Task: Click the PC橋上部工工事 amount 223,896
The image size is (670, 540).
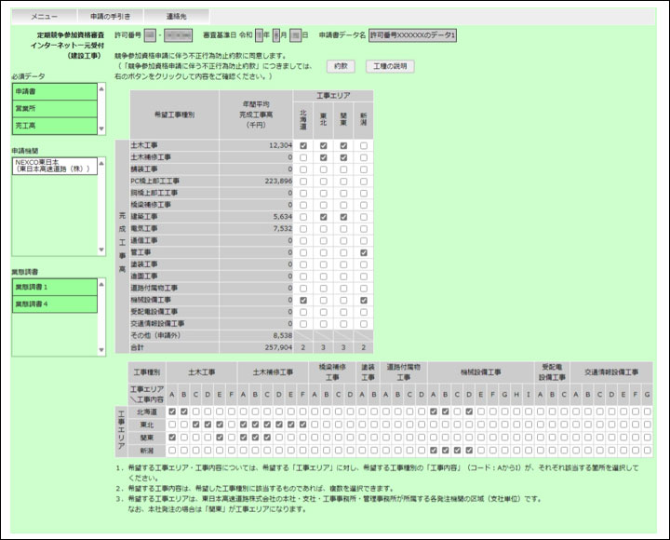Action: pos(278,182)
